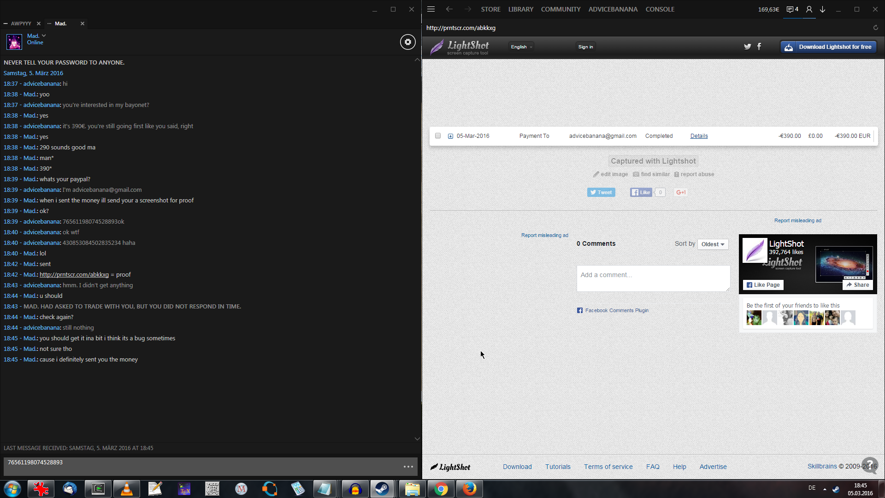The height and width of the screenshot is (498, 885).
Task: Open Steam downloads arrow icon
Action: coord(822,9)
